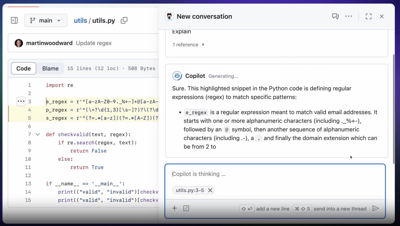The image size is (400, 226).
Task: Open the conversations list icon
Action: tap(335, 16)
